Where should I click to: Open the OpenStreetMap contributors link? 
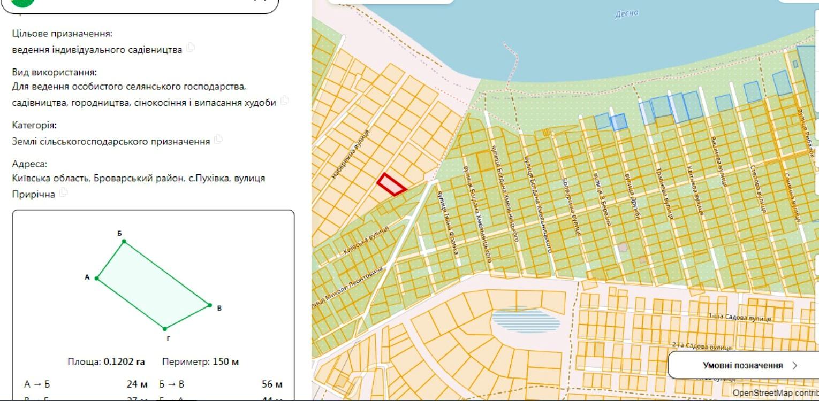coord(776,394)
